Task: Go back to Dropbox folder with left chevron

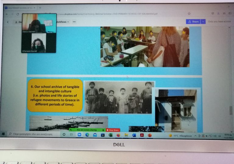Action: click(x=8, y=22)
